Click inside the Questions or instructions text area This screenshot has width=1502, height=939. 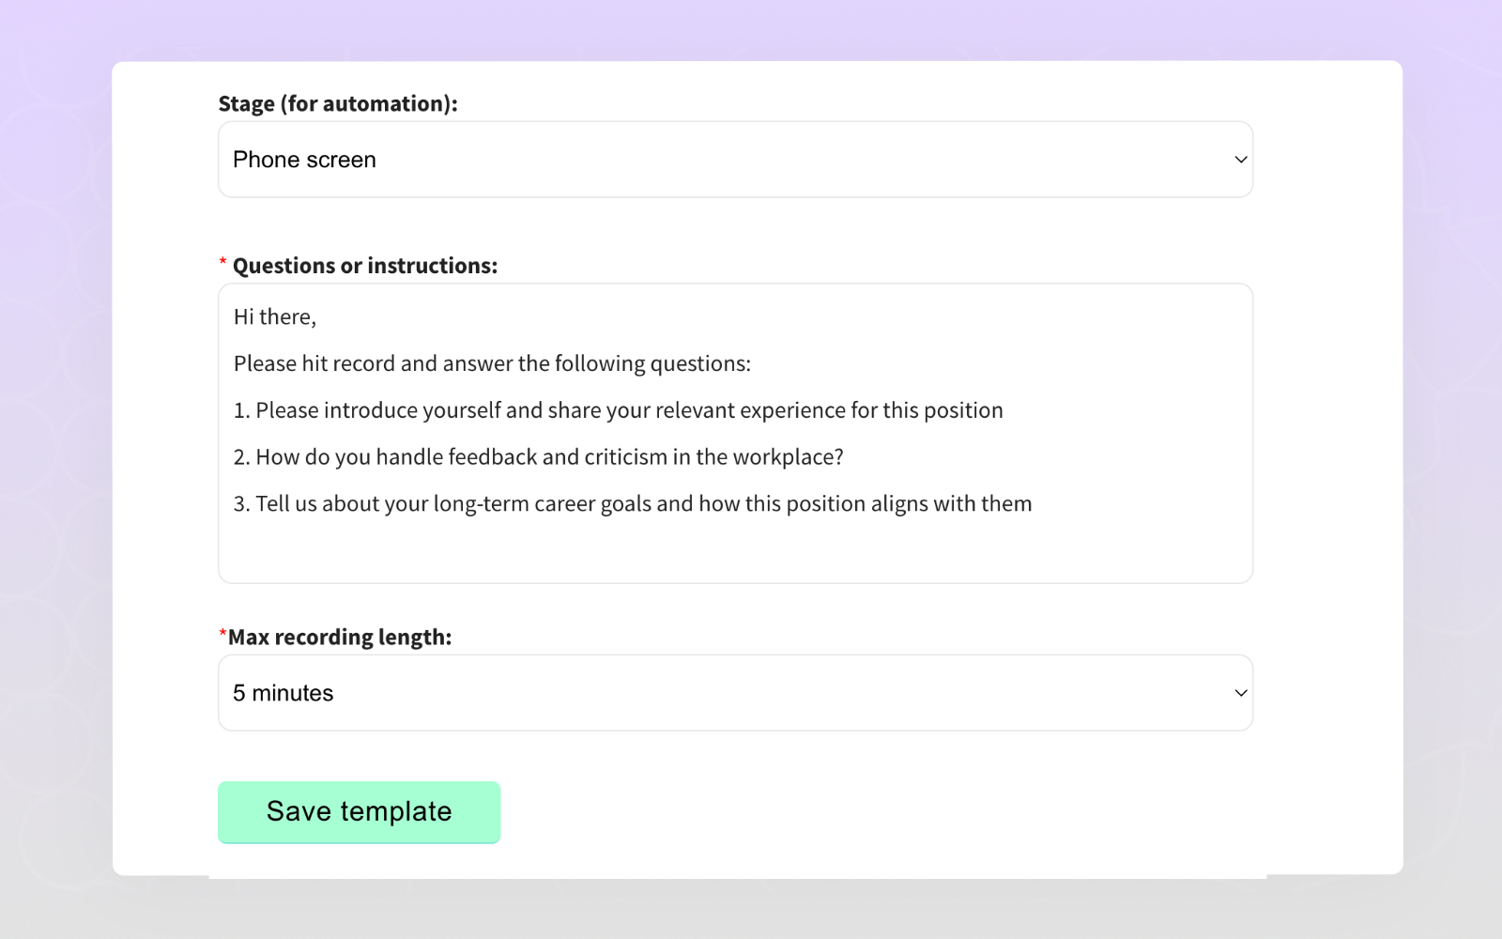tap(735, 545)
